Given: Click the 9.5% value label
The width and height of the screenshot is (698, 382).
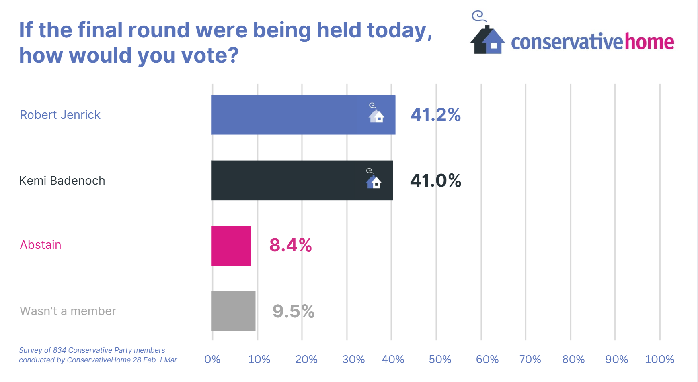Looking at the screenshot, I should pos(293,311).
